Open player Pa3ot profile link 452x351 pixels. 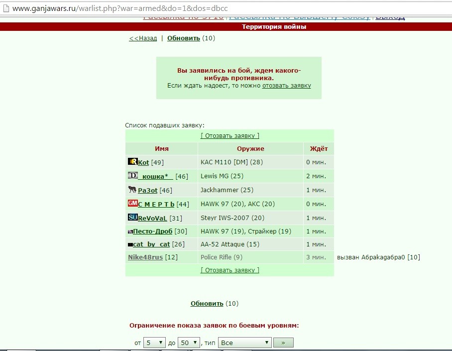[147, 190]
